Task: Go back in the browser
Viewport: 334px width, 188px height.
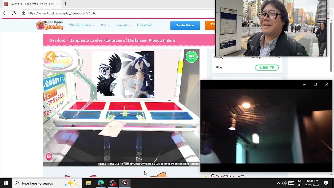Action: pos(5,13)
